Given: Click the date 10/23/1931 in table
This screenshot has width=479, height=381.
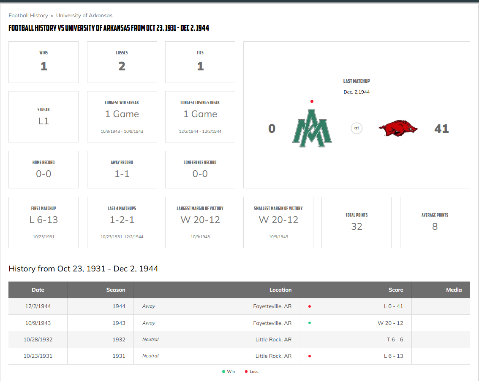Looking at the screenshot, I should 38,356.
